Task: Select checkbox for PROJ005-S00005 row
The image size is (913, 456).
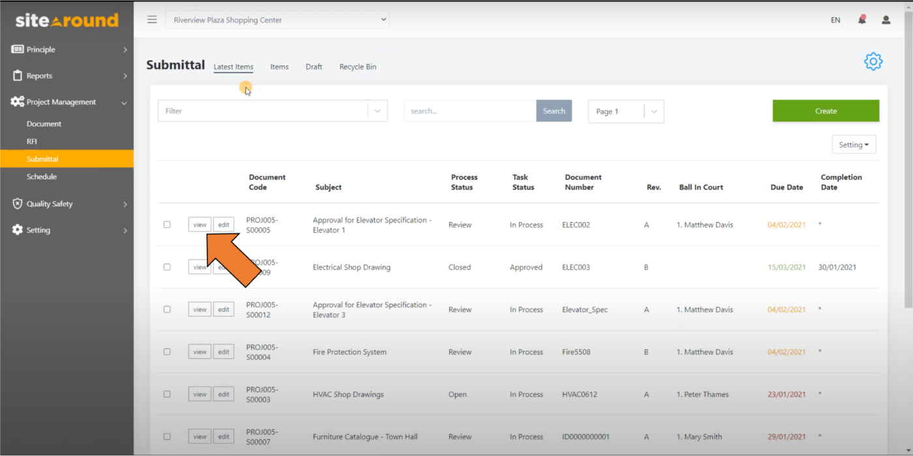Action: 167,224
